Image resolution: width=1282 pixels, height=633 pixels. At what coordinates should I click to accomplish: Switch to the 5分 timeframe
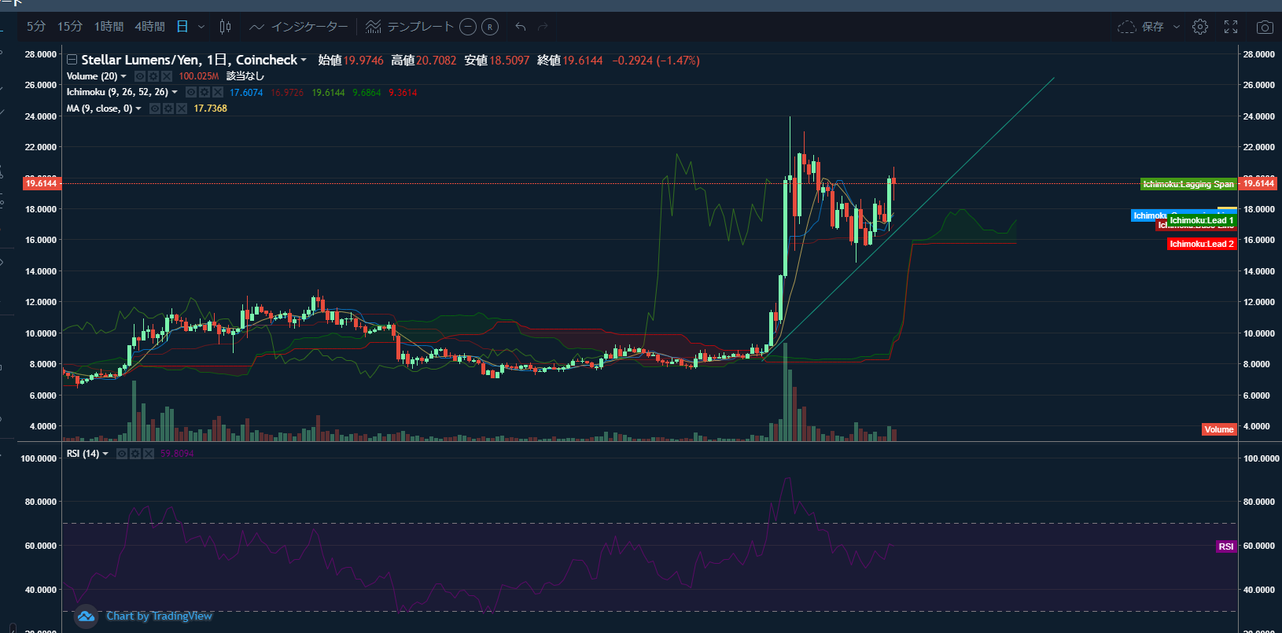36,27
